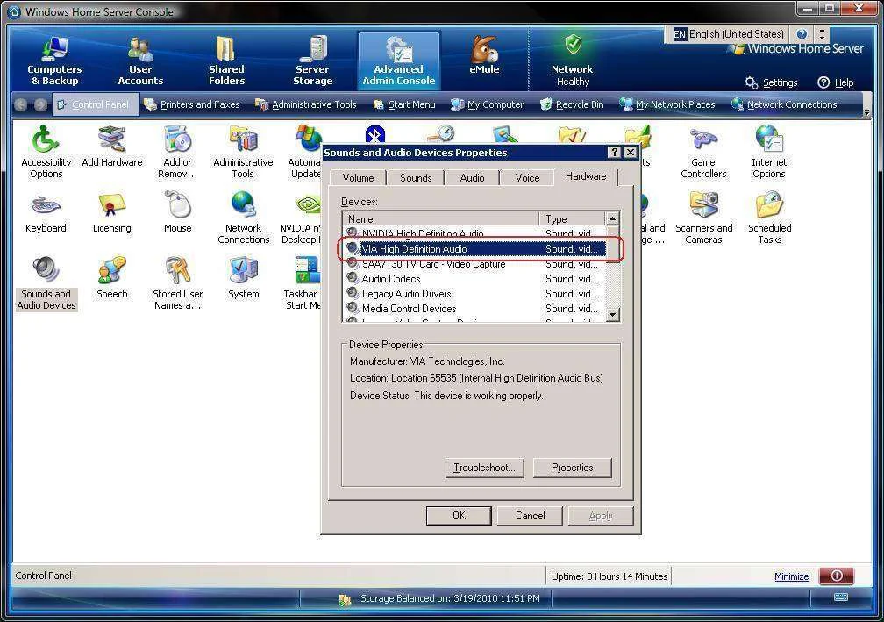Select Legacy Audio Drivers row

pos(474,294)
